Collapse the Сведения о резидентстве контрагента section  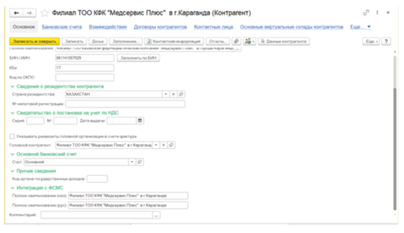click(12, 86)
